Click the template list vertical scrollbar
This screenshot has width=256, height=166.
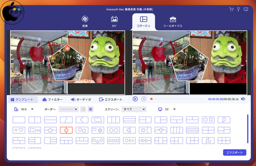tap(248, 129)
